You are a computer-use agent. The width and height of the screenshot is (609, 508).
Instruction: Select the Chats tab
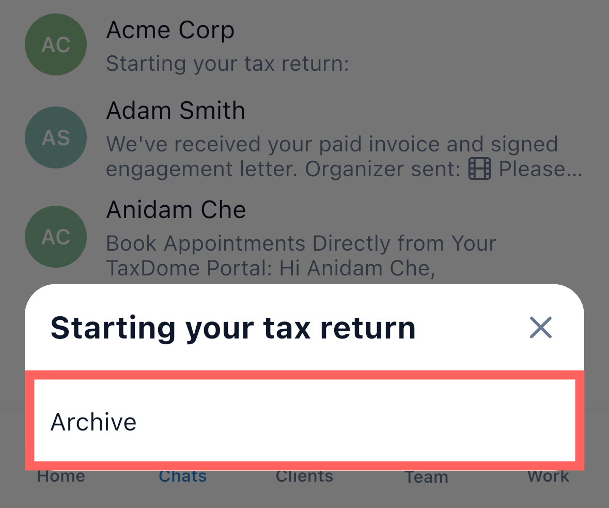click(x=183, y=476)
